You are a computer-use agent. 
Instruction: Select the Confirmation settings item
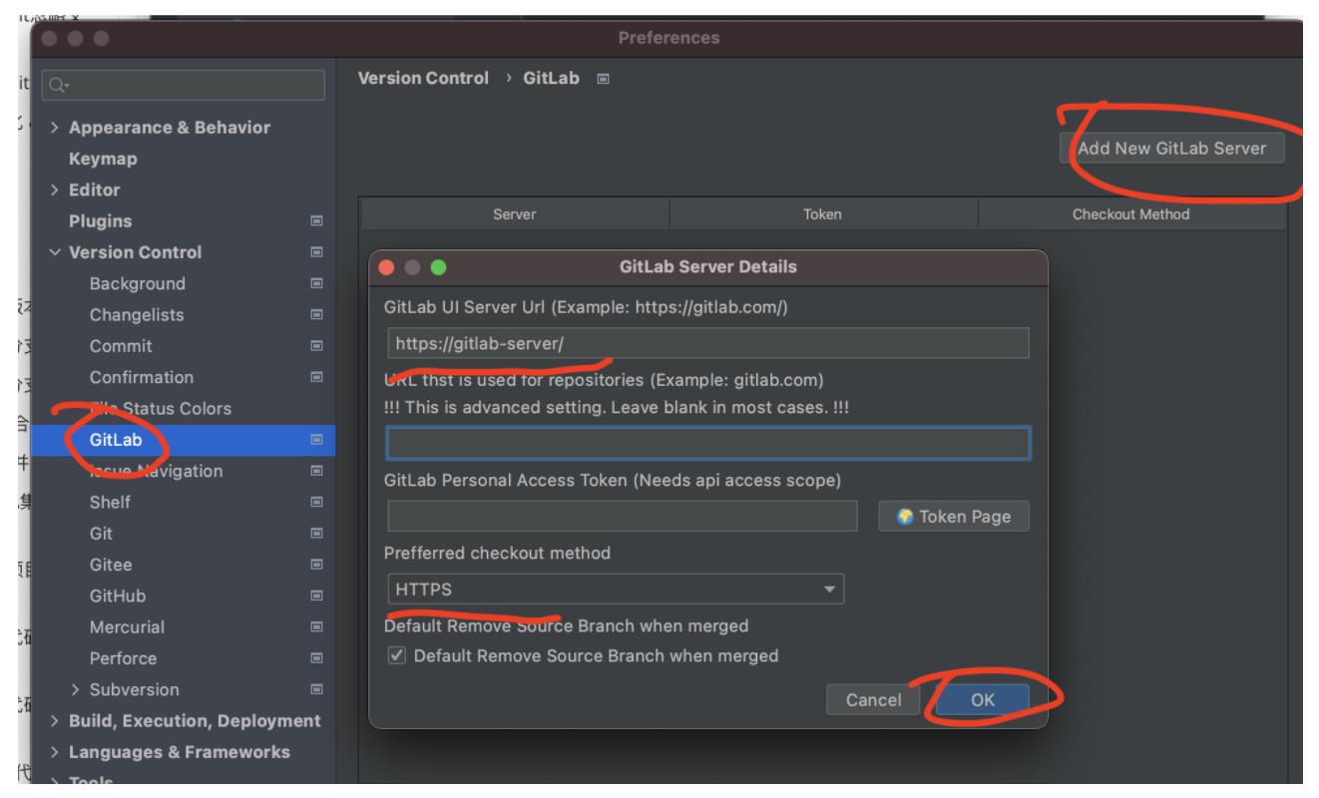pos(142,377)
